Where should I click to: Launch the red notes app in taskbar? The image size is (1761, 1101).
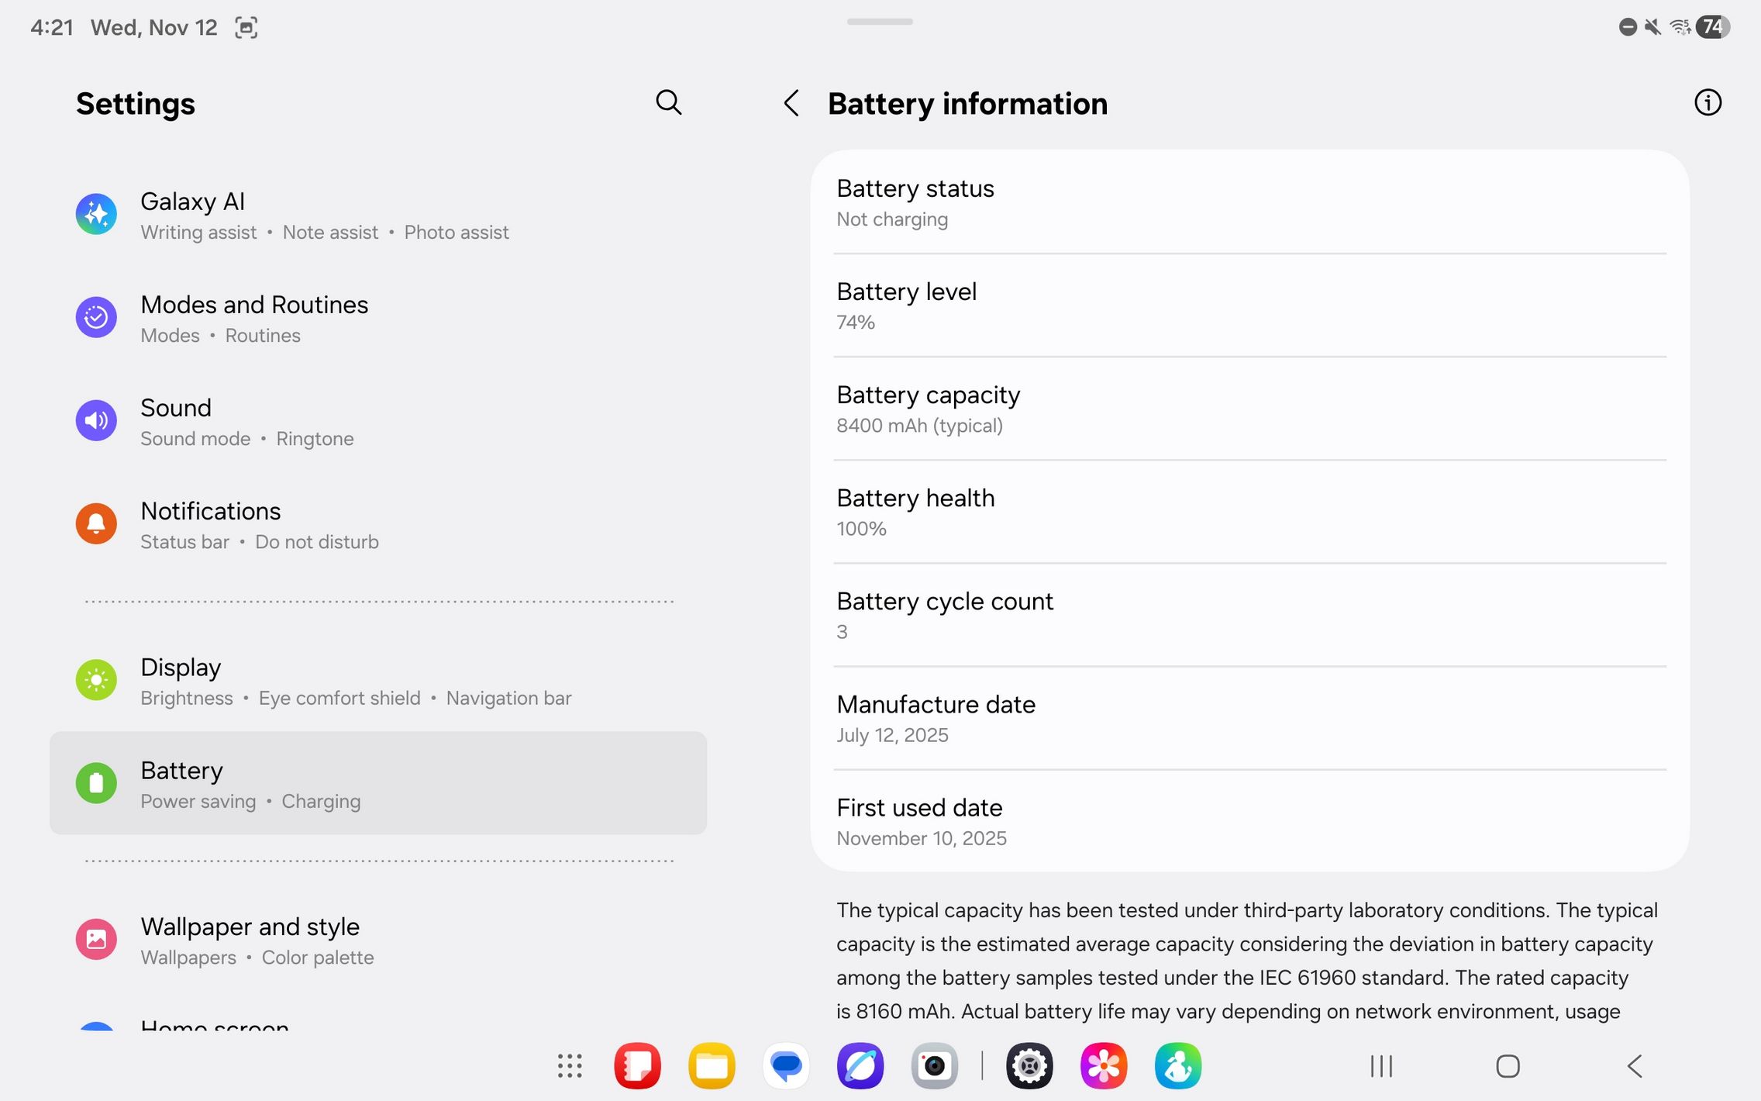click(x=637, y=1066)
